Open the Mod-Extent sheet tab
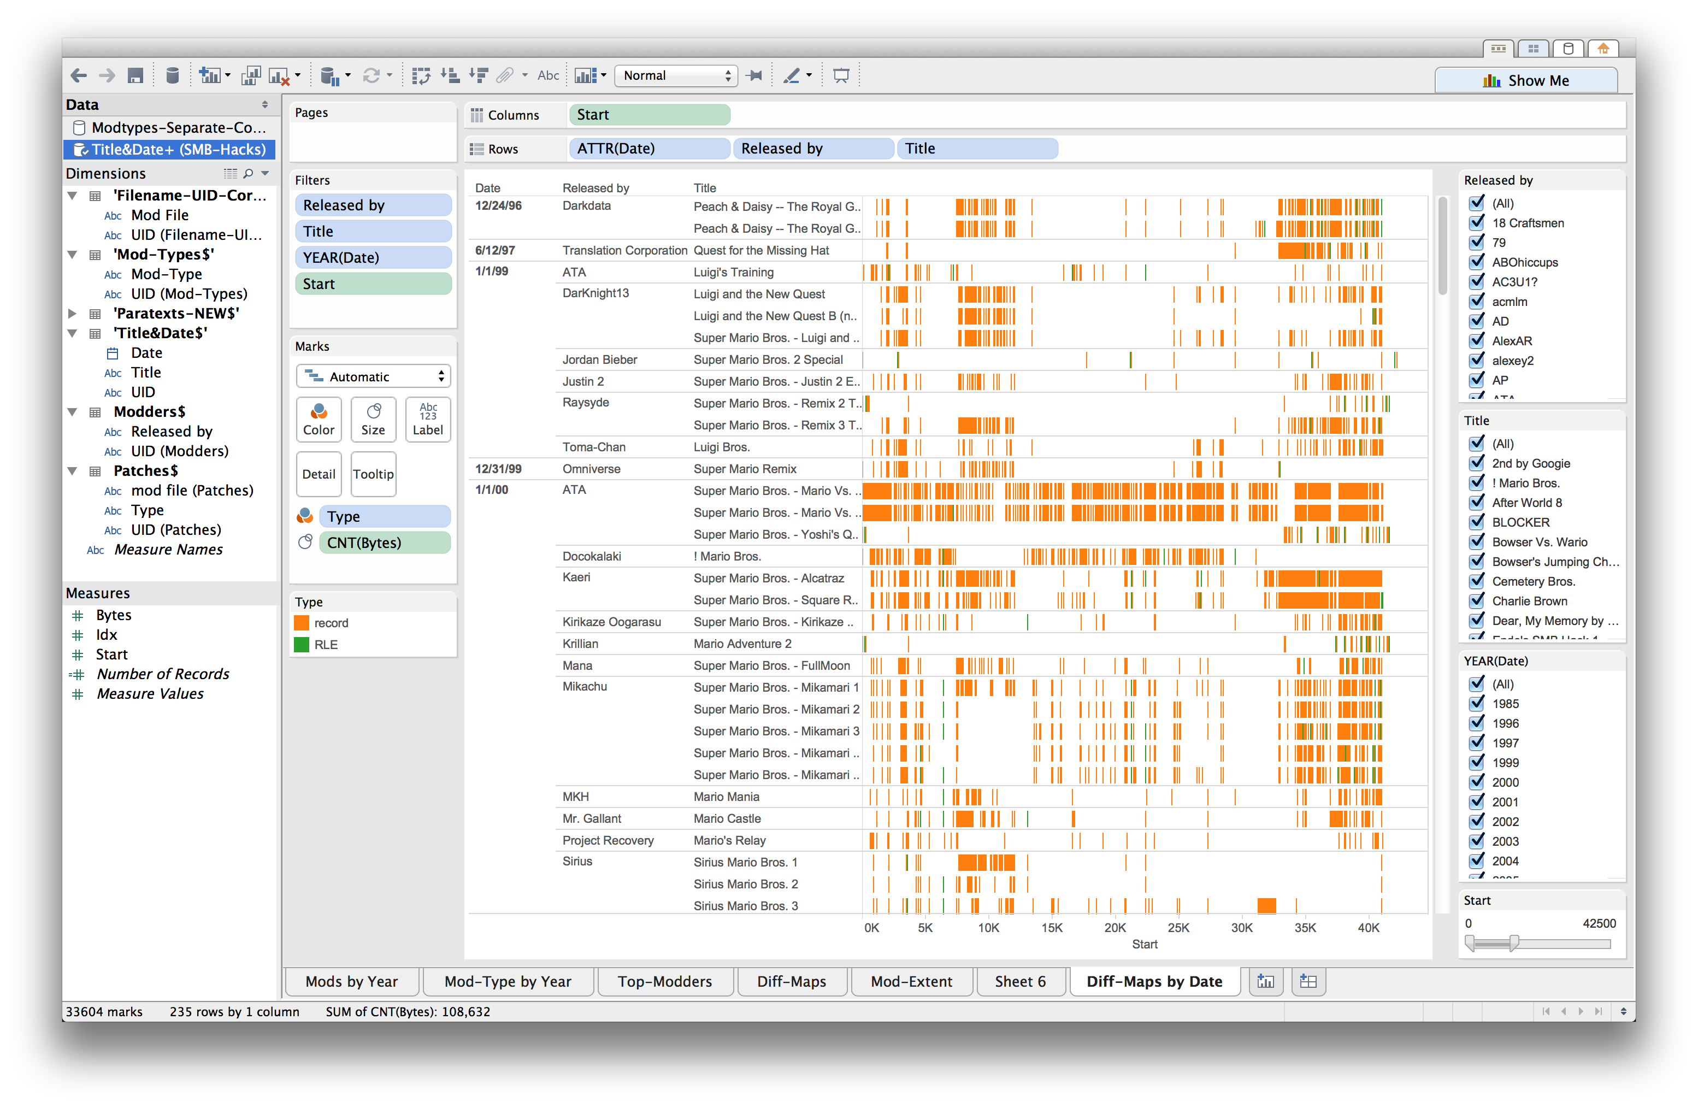This screenshot has height=1108, width=1698. pyautogui.click(x=912, y=982)
